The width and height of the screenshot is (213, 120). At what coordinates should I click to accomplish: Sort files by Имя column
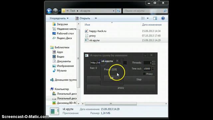[87, 25]
